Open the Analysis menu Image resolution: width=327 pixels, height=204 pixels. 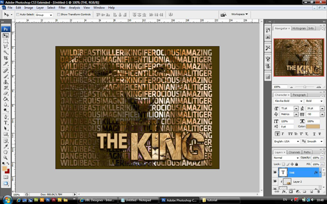tap(75, 8)
